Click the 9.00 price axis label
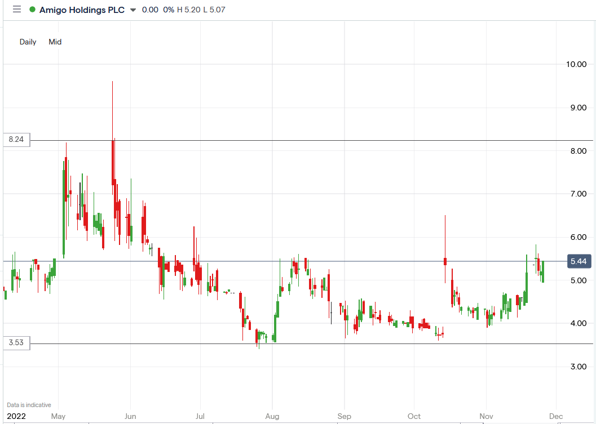The image size is (596, 424). [578, 108]
